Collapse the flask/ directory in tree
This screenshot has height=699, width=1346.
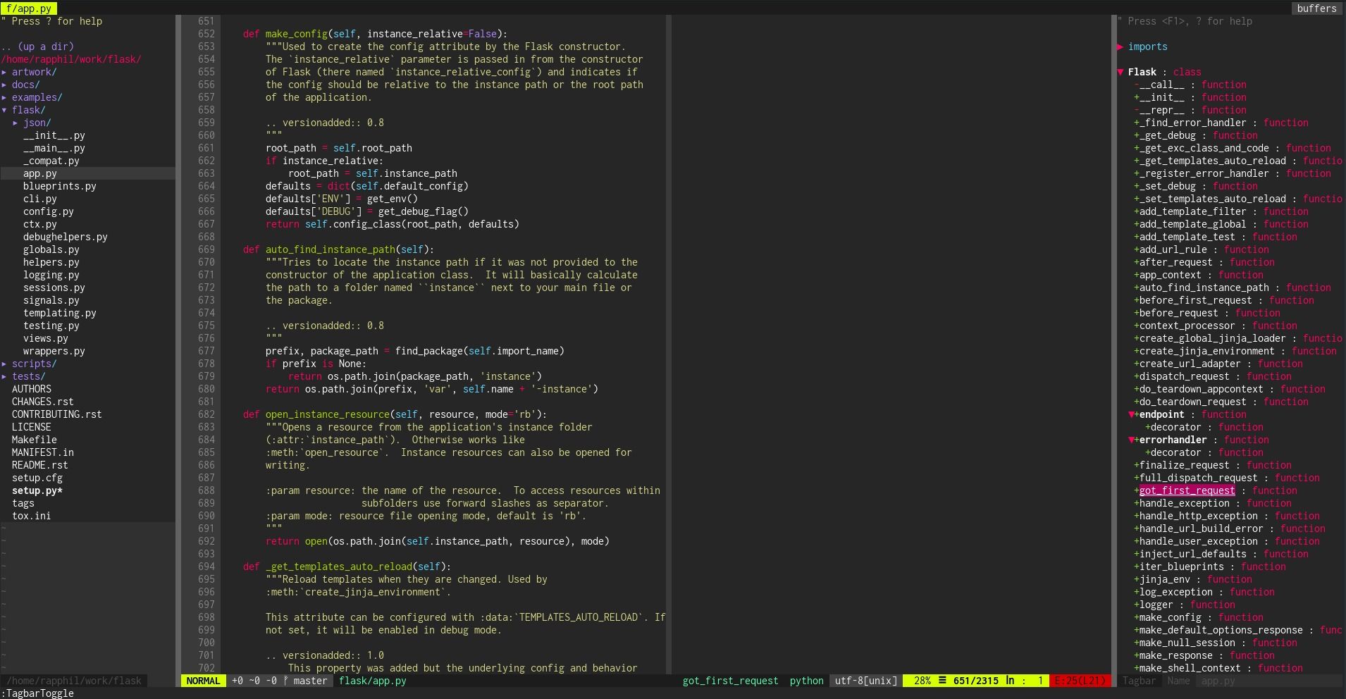point(4,110)
